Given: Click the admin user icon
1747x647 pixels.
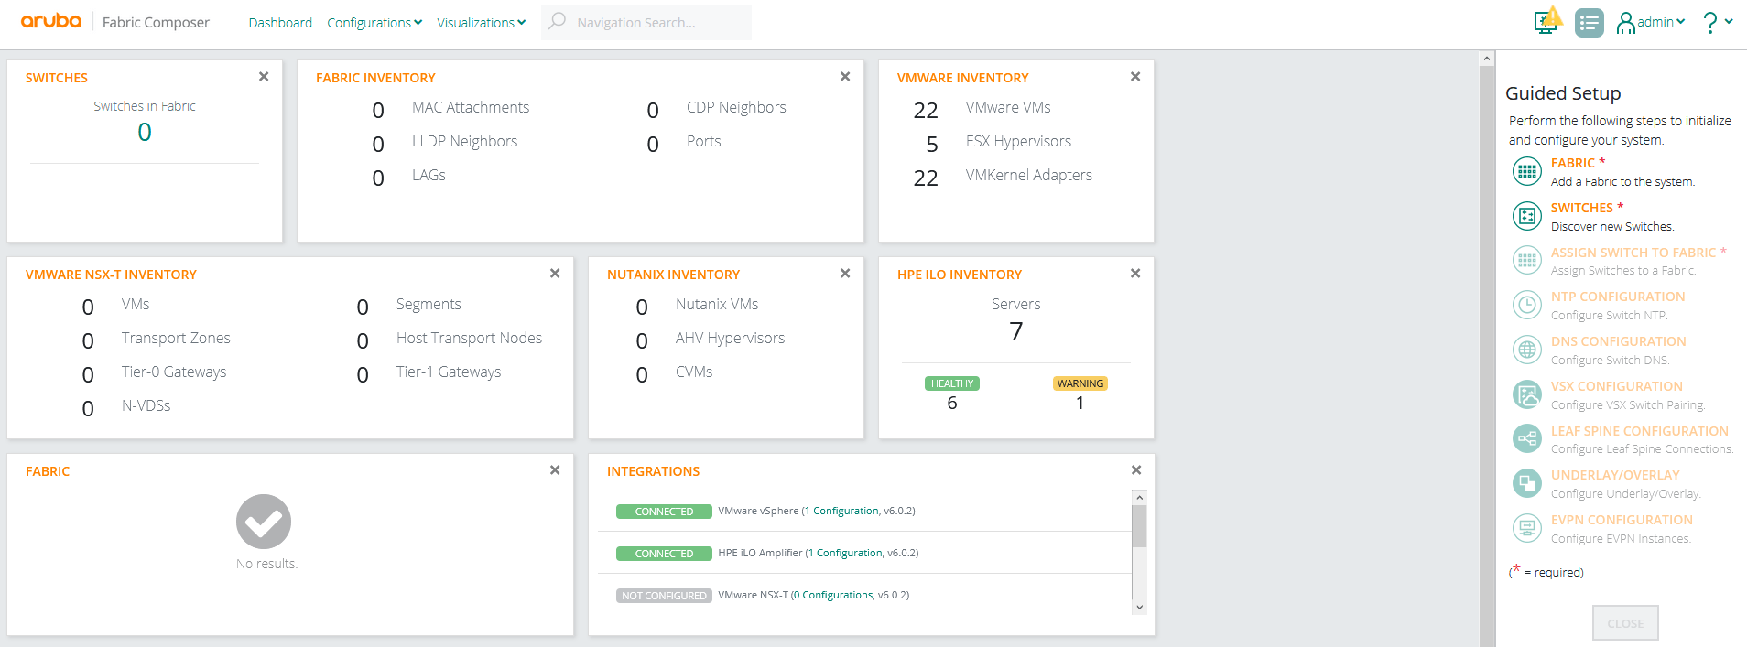Looking at the screenshot, I should coord(1625,23).
